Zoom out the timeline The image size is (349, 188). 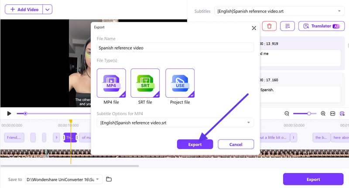pos(287,113)
